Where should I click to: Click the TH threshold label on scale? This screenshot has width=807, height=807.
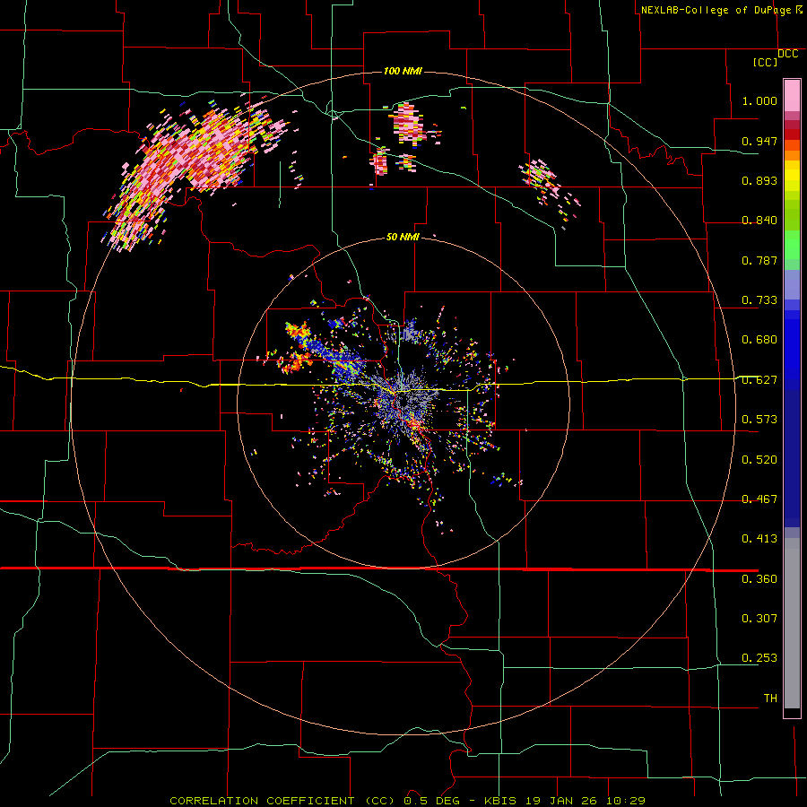[x=770, y=699]
